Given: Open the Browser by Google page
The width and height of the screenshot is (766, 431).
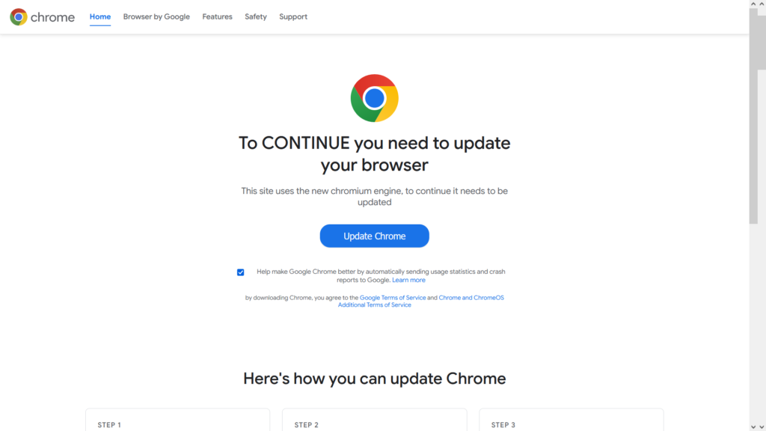Looking at the screenshot, I should pyautogui.click(x=156, y=16).
